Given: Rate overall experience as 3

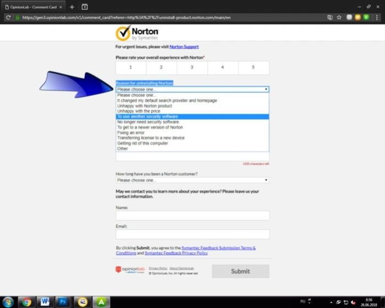Looking at the screenshot, I should click(192, 67).
